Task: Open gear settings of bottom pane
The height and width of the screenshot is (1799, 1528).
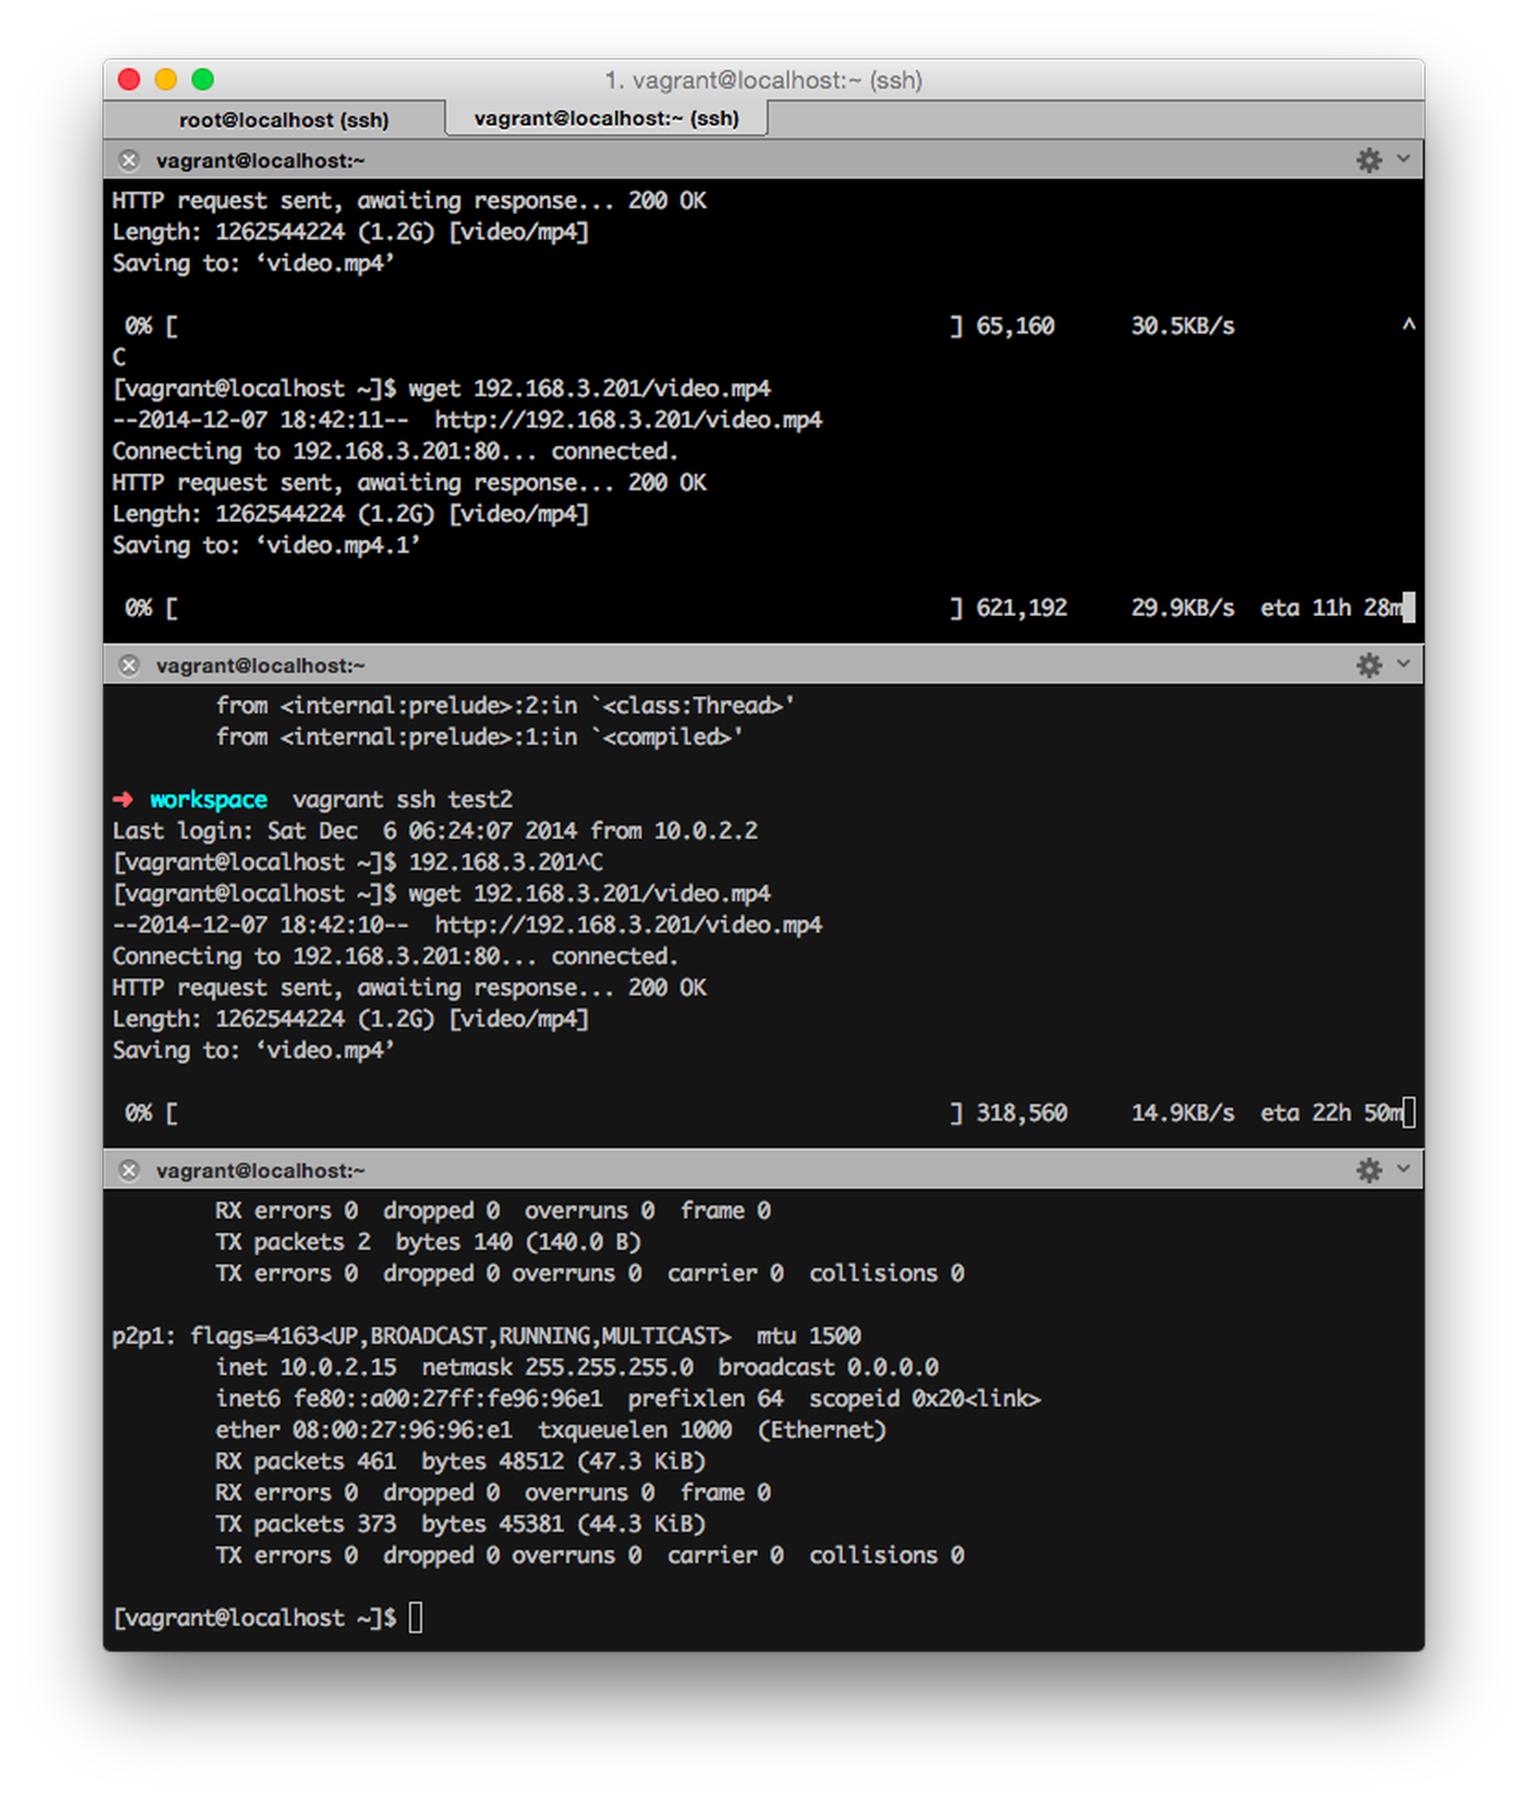Action: pos(1369,1171)
